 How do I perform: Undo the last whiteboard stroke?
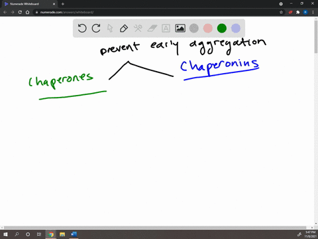pyautogui.click(x=82, y=29)
